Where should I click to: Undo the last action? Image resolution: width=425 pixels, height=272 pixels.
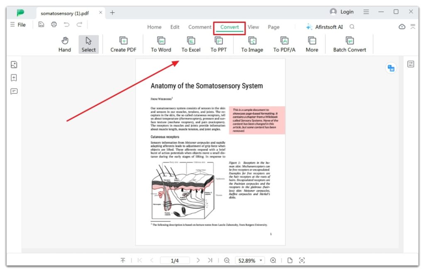66,24
